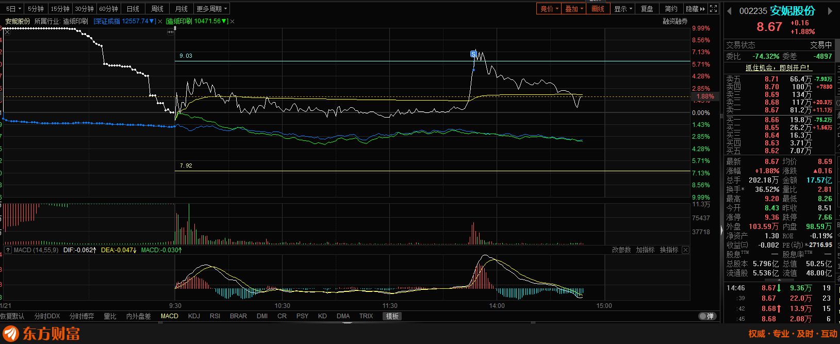Select the 月线 monthly chart
The width and height of the screenshot is (840, 344).
(x=182, y=9)
